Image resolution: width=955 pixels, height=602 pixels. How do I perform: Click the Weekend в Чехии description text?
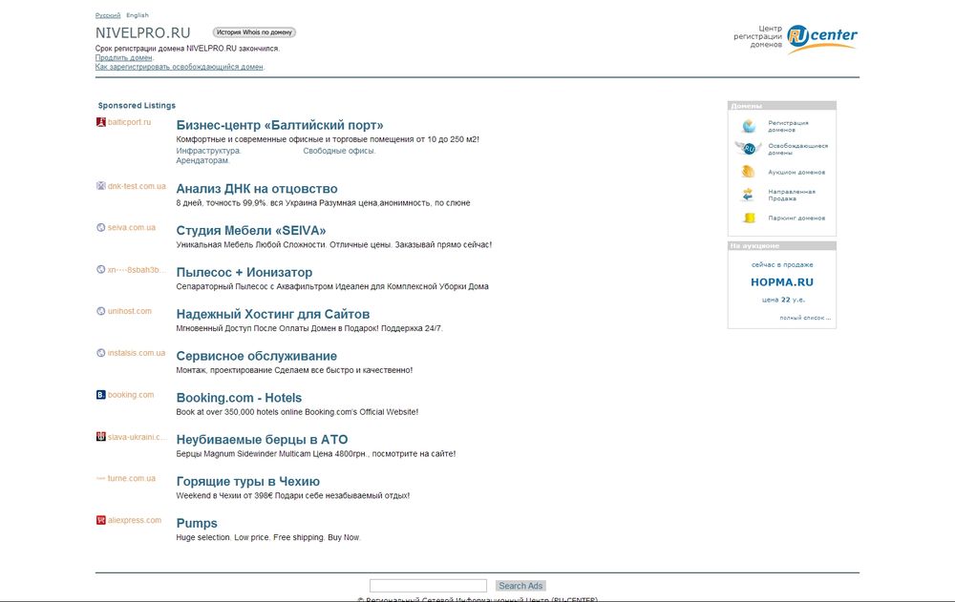coord(293,495)
